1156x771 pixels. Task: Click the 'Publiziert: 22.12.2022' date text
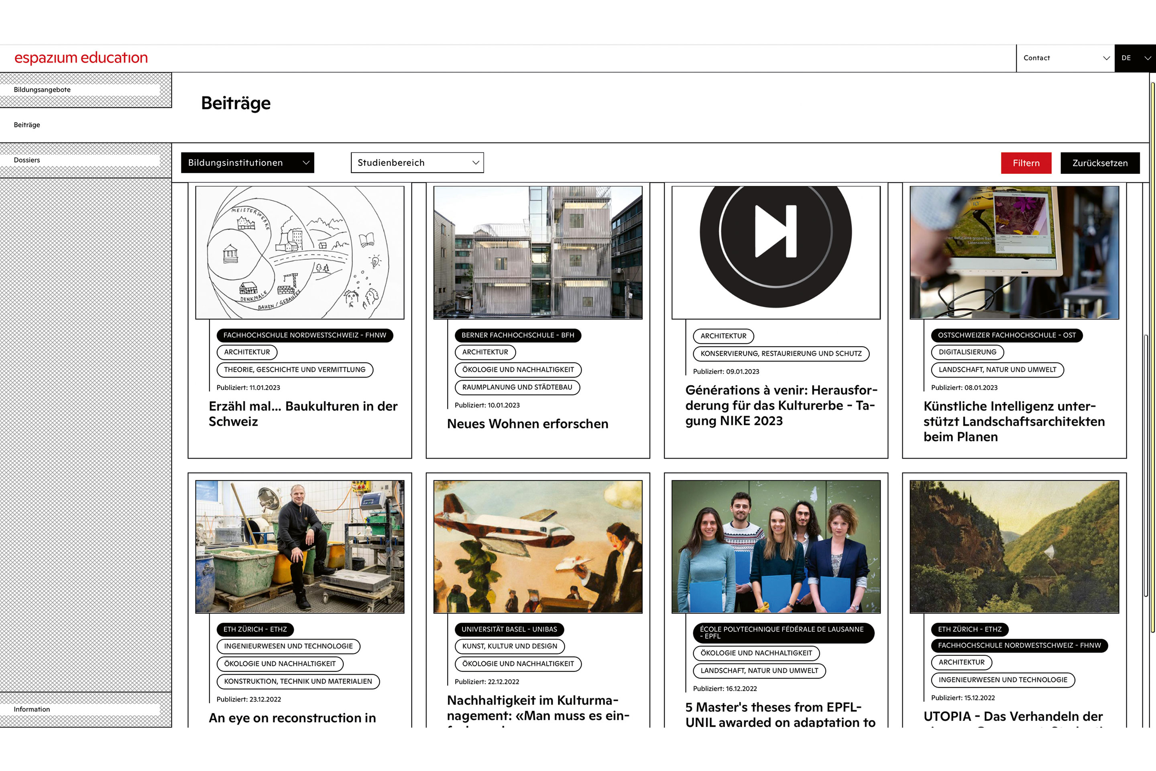tap(486, 682)
